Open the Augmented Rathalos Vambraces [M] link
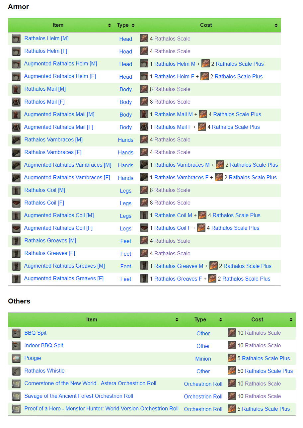The image size is (303, 428). [x=68, y=165]
